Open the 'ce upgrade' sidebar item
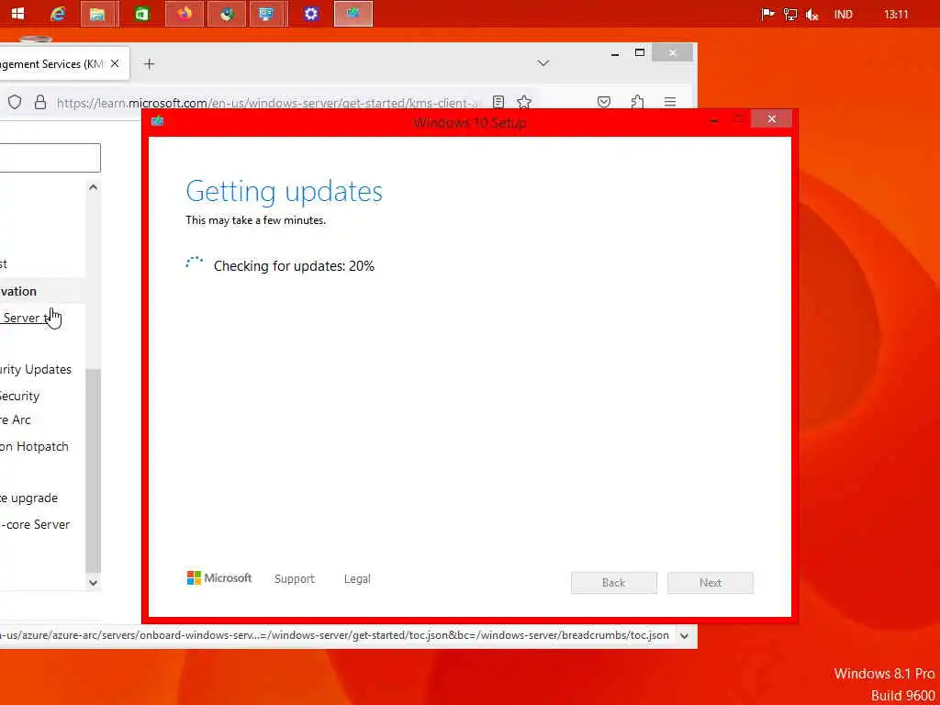The height and width of the screenshot is (705, 940). click(x=28, y=498)
